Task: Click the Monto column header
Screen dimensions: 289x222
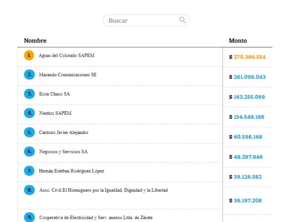Action: pos(238,41)
